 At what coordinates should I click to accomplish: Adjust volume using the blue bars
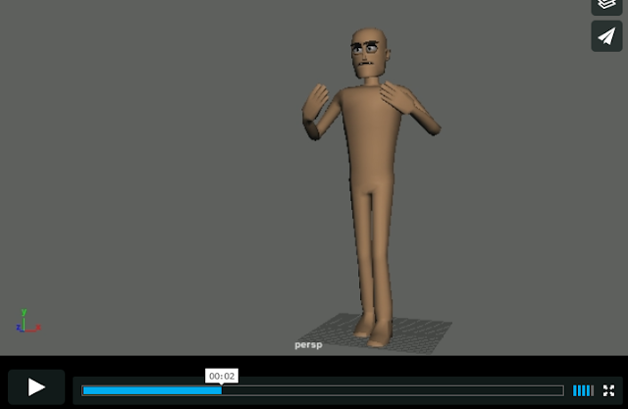click(583, 390)
